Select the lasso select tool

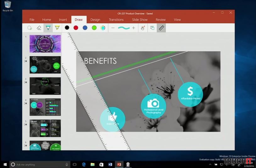point(30,28)
